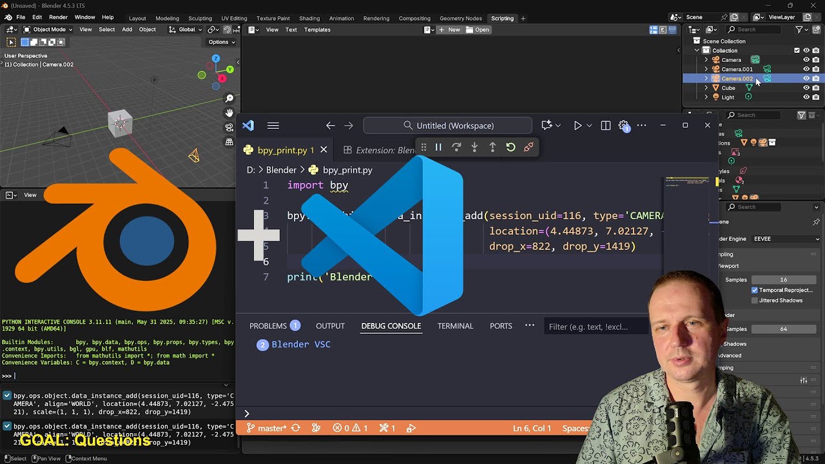This screenshot has height=464, width=825.
Task: Click the Blender logo menu icon
Action: pos(8,17)
